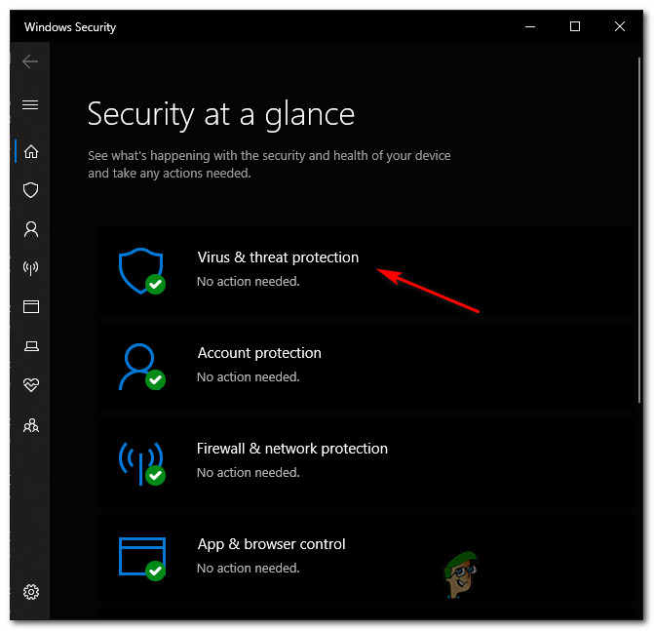Click the 'Security at a glance' heading
The height and width of the screenshot is (631, 654).
click(221, 114)
